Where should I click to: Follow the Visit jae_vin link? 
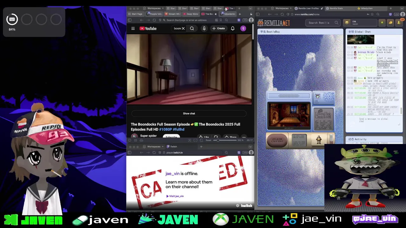tap(175, 196)
